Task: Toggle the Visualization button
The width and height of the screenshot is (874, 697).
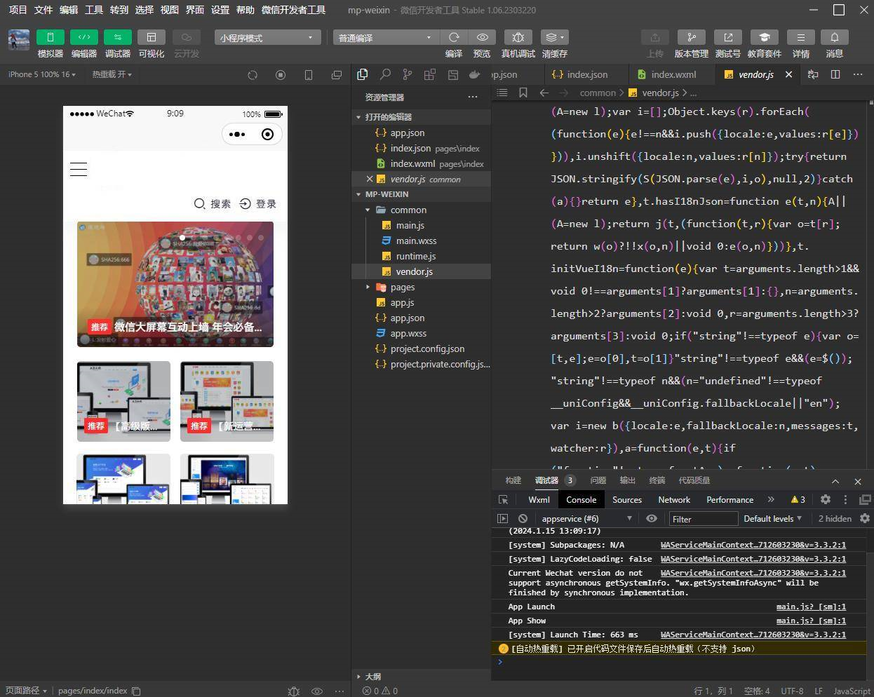Action: (x=151, y=37)
